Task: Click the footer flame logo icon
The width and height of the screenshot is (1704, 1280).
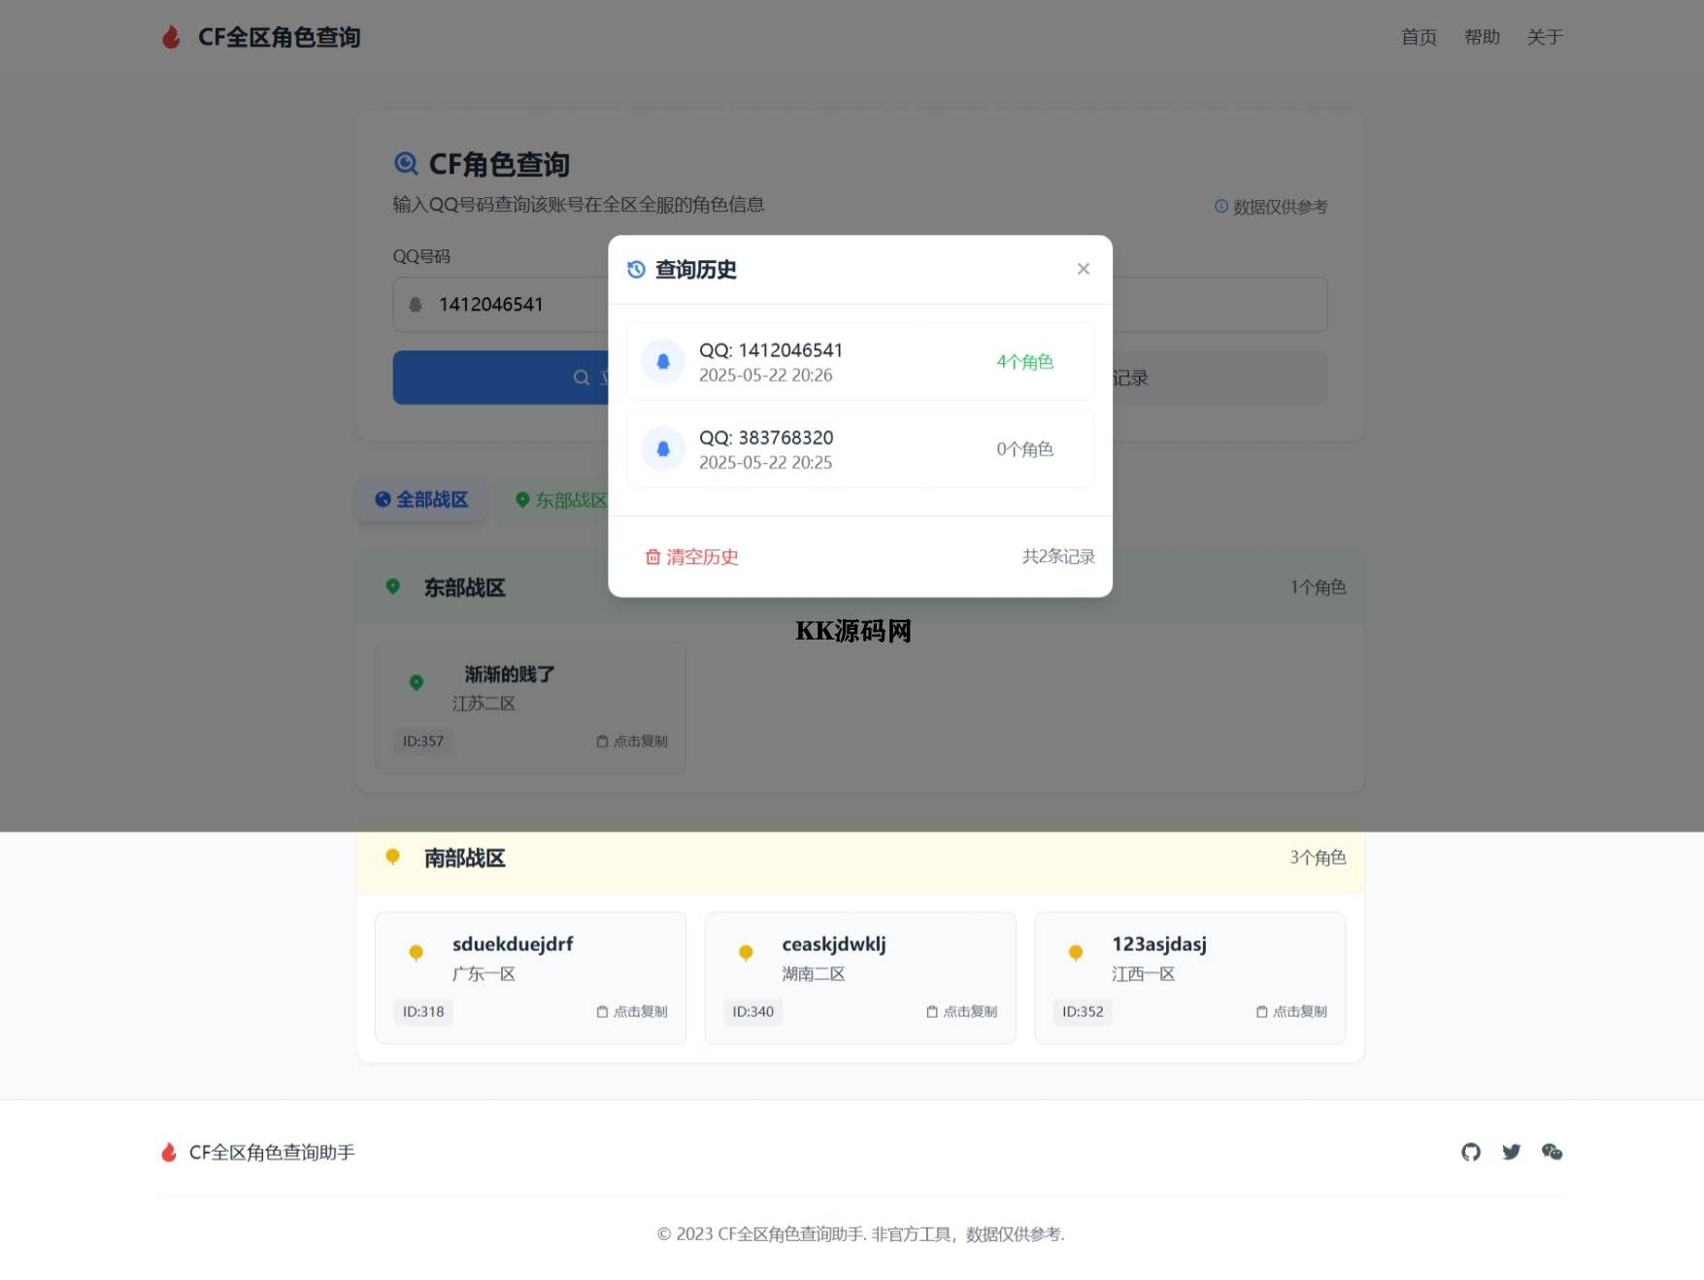Action: click(x=169, y=1152)
